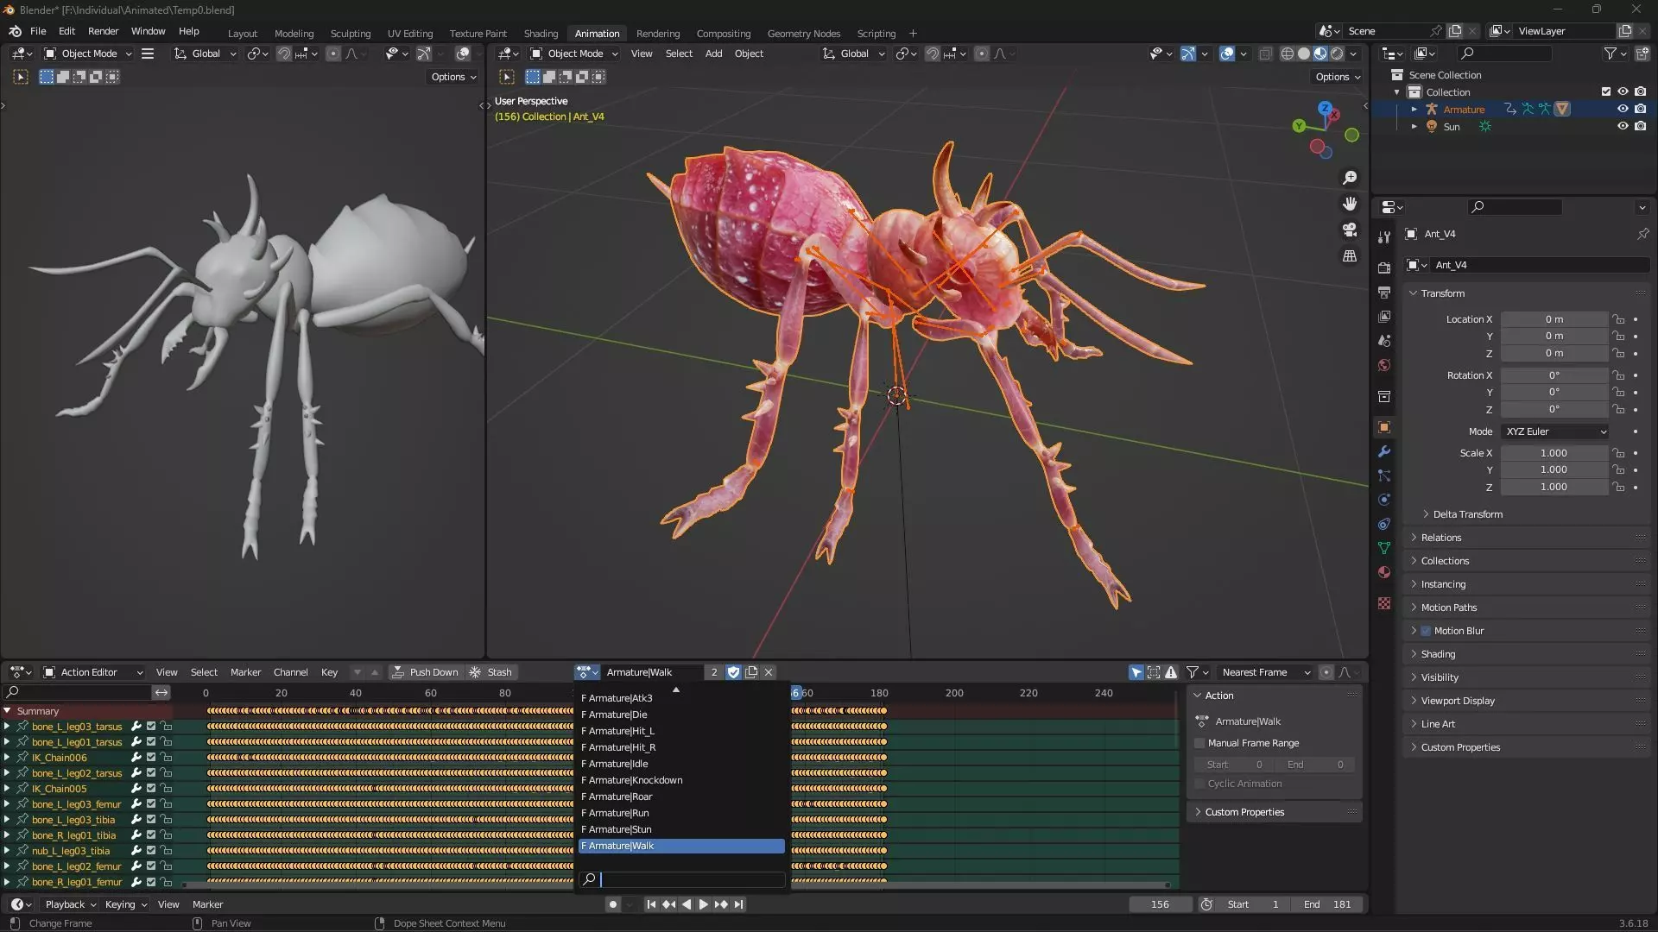This screenshot has width=1658, height=932.
Task: Open the Scene properties tab icon
Action: [x=1384, y=341]
